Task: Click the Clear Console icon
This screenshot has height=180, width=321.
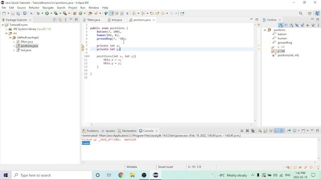Action: (260, 131)
